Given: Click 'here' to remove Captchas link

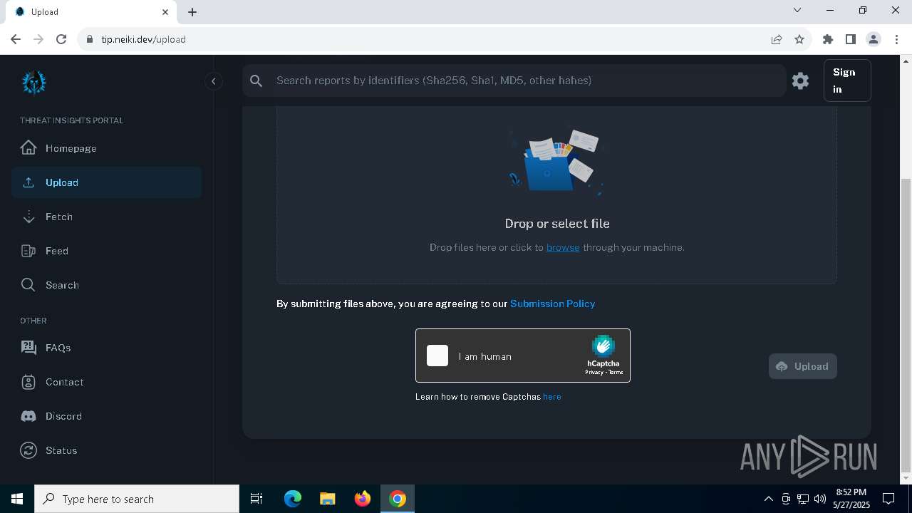Looking at the screenshot, I should (552, 397).
